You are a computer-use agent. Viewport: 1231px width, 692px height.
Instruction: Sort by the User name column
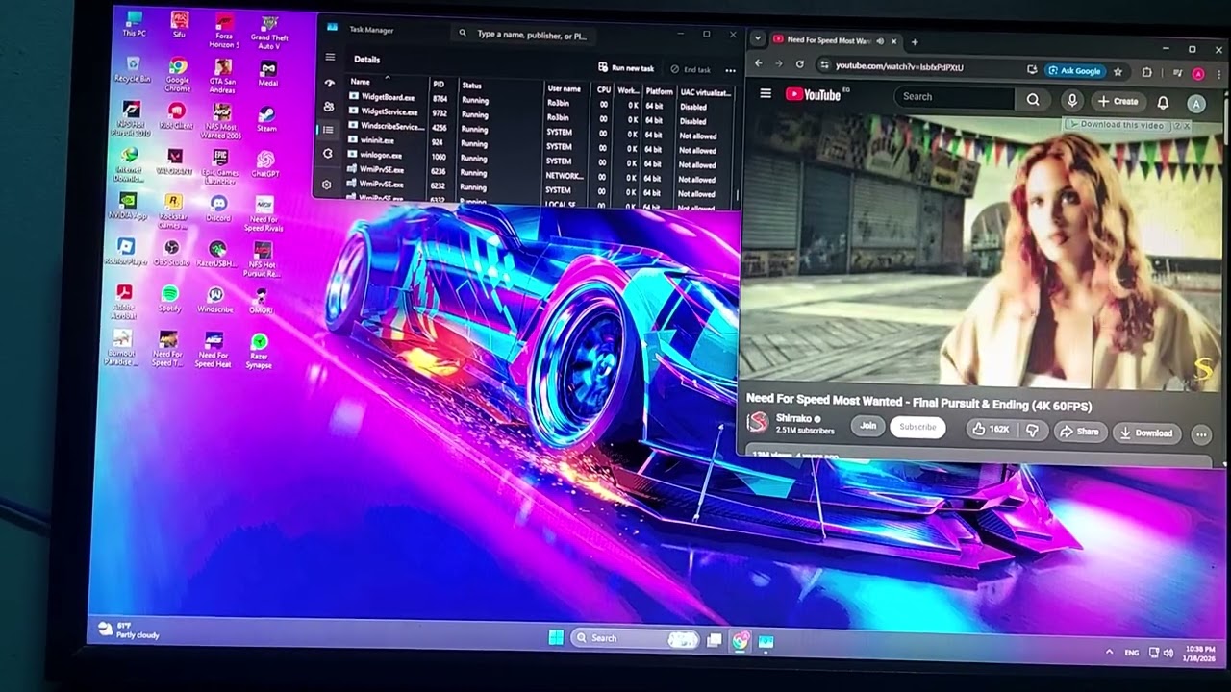564,88
